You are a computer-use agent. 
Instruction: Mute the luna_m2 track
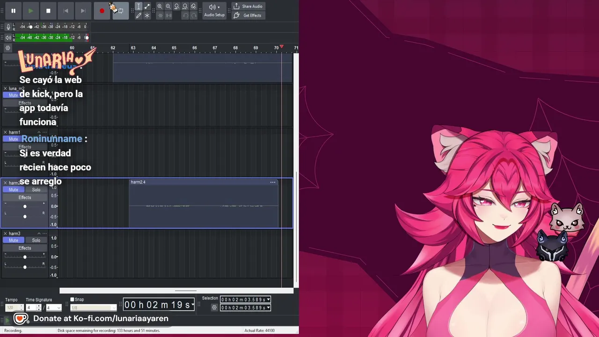13,95
